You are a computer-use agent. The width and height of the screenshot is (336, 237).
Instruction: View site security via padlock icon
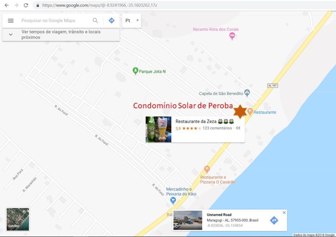coord(38,5)
